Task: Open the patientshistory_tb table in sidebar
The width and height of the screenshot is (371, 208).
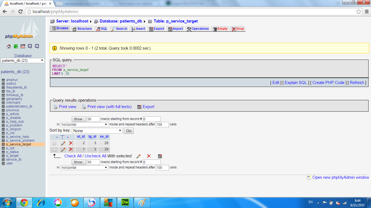Action: [19, 106]
